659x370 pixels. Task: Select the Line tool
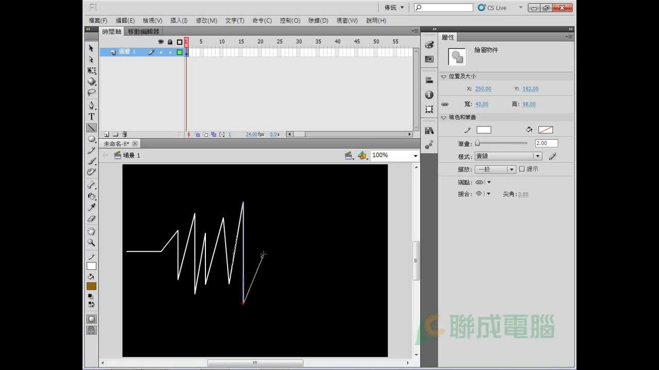[91, 128]
